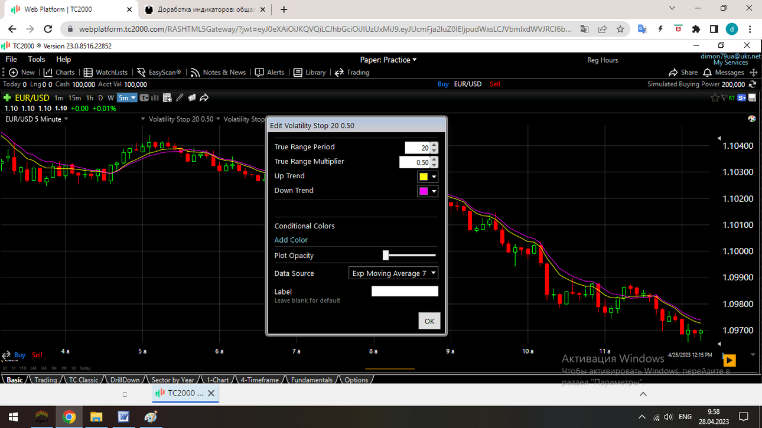762x428 pixels.
Task: Open the blue S dropdown on chart header
Action: click(742, 97)
